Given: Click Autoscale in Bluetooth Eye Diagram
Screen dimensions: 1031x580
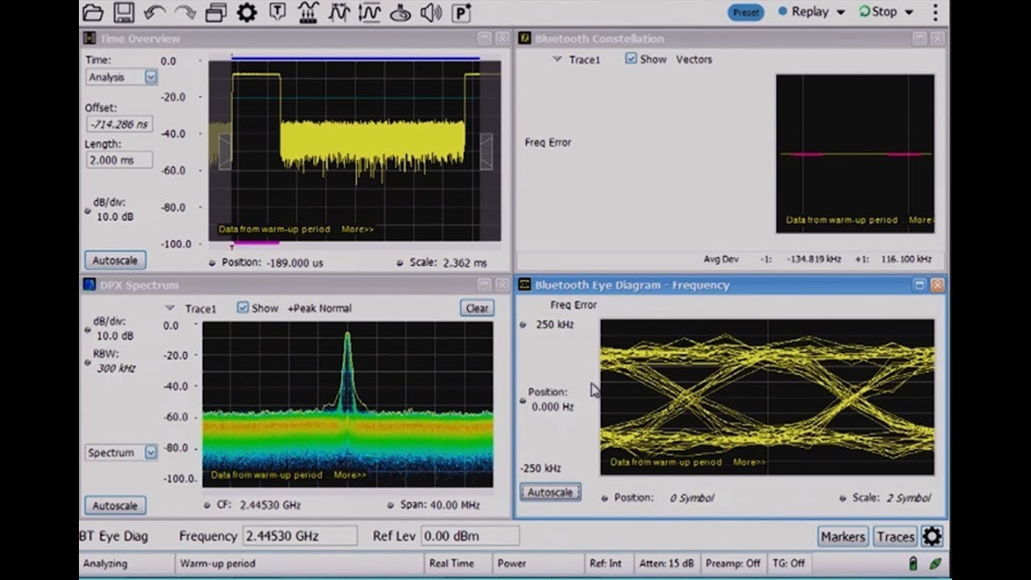Looking at the screenshot, I should click(x=550, y=492).
